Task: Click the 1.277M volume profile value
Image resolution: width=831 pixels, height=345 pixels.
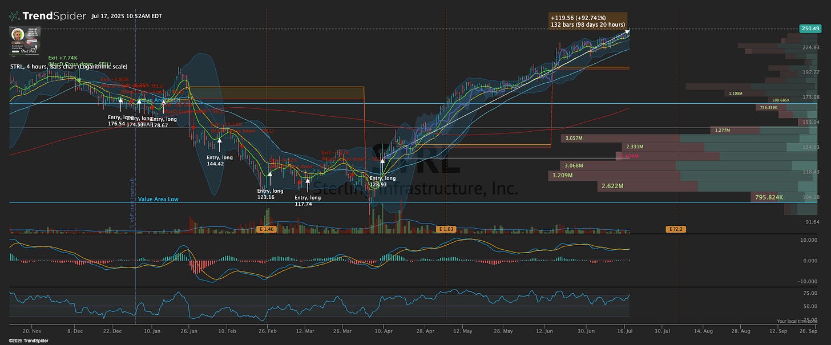Action: tap(723, 131)
